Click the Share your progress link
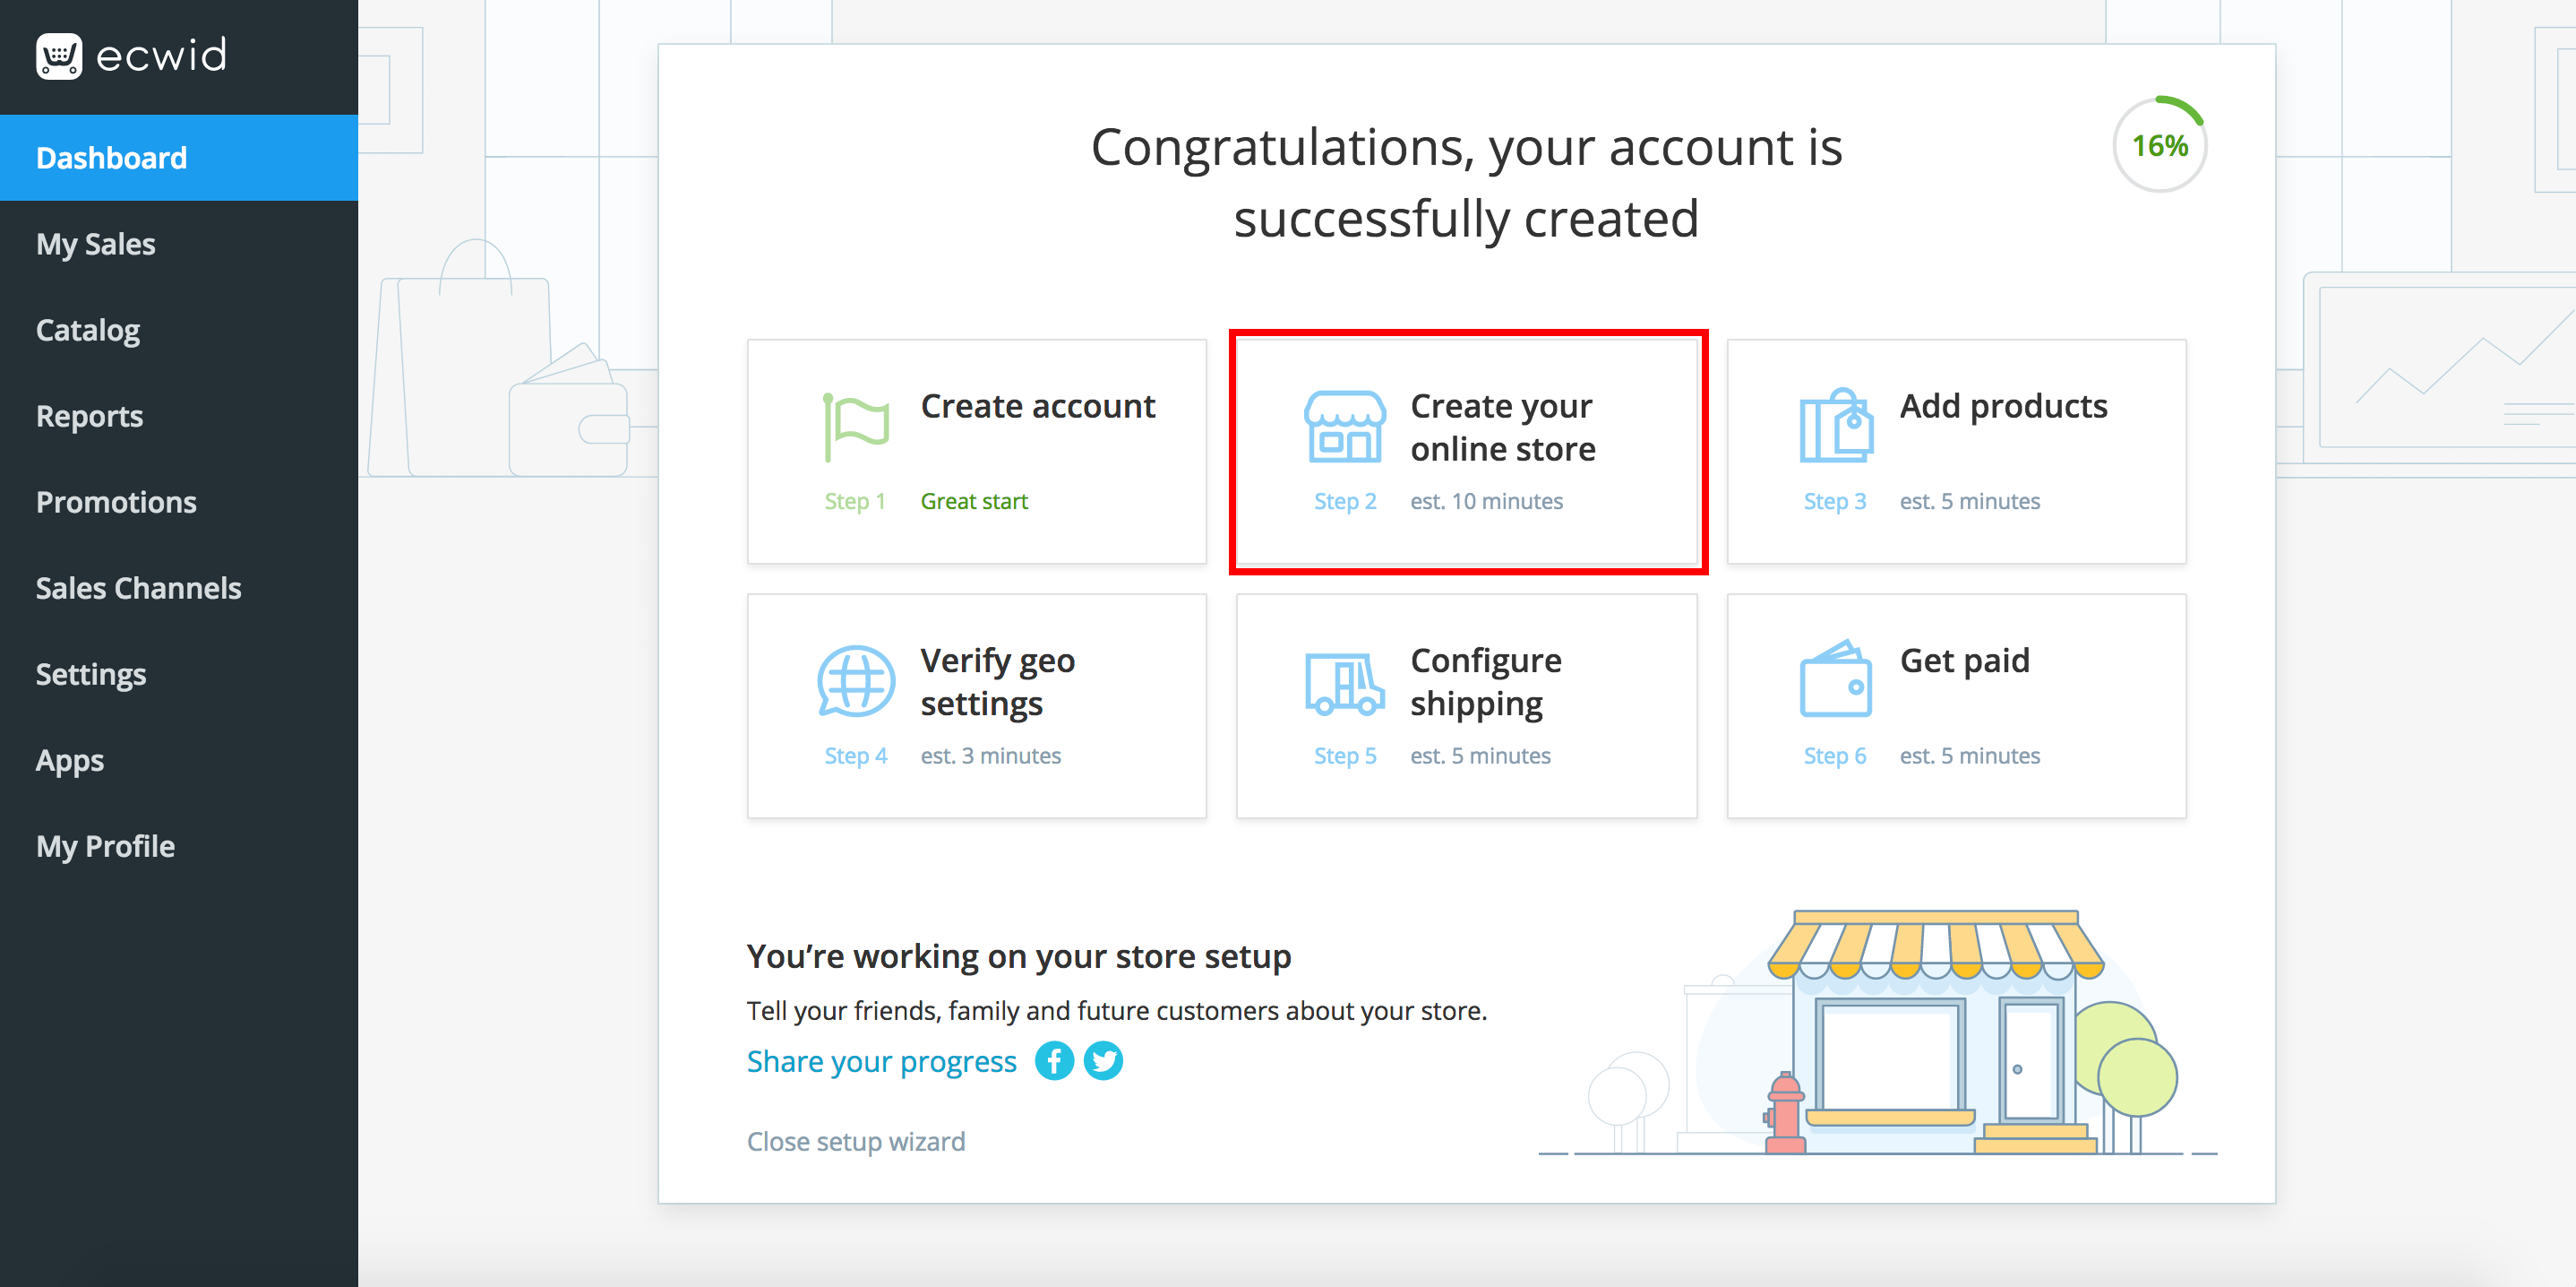The height and width of the screenshot is (1287, 2576). 881,1062
